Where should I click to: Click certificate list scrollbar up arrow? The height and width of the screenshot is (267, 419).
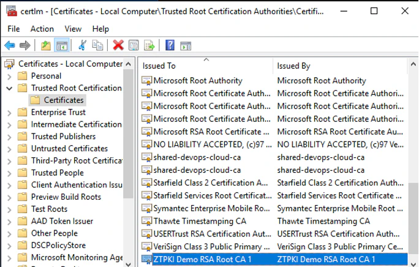tap(413, 64)
